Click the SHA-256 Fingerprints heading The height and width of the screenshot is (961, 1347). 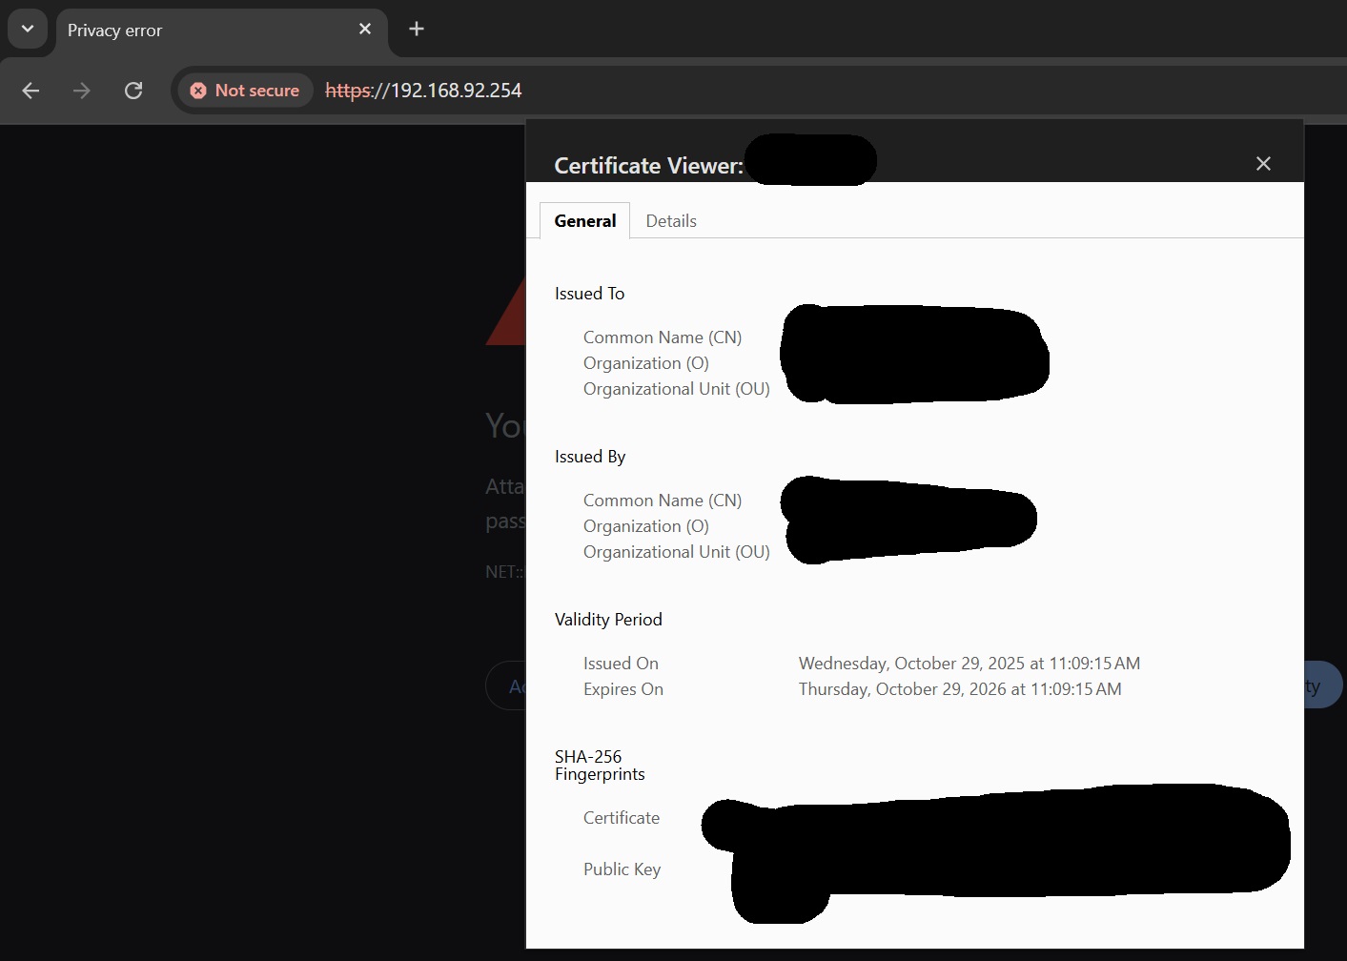point(600,766)
